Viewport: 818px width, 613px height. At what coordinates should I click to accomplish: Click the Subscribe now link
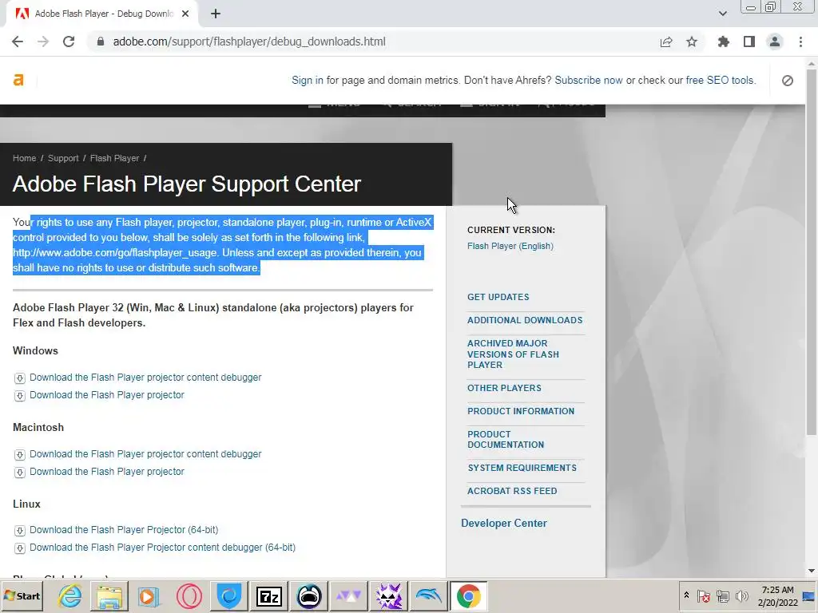coord(589,81)
